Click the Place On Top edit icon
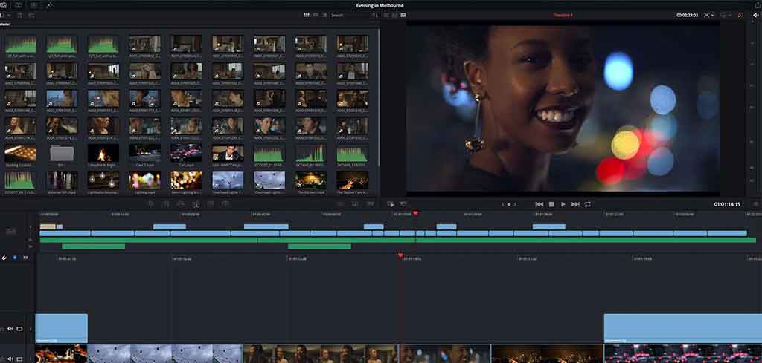Viewport: 762px width, 363px height. [211, 204]
